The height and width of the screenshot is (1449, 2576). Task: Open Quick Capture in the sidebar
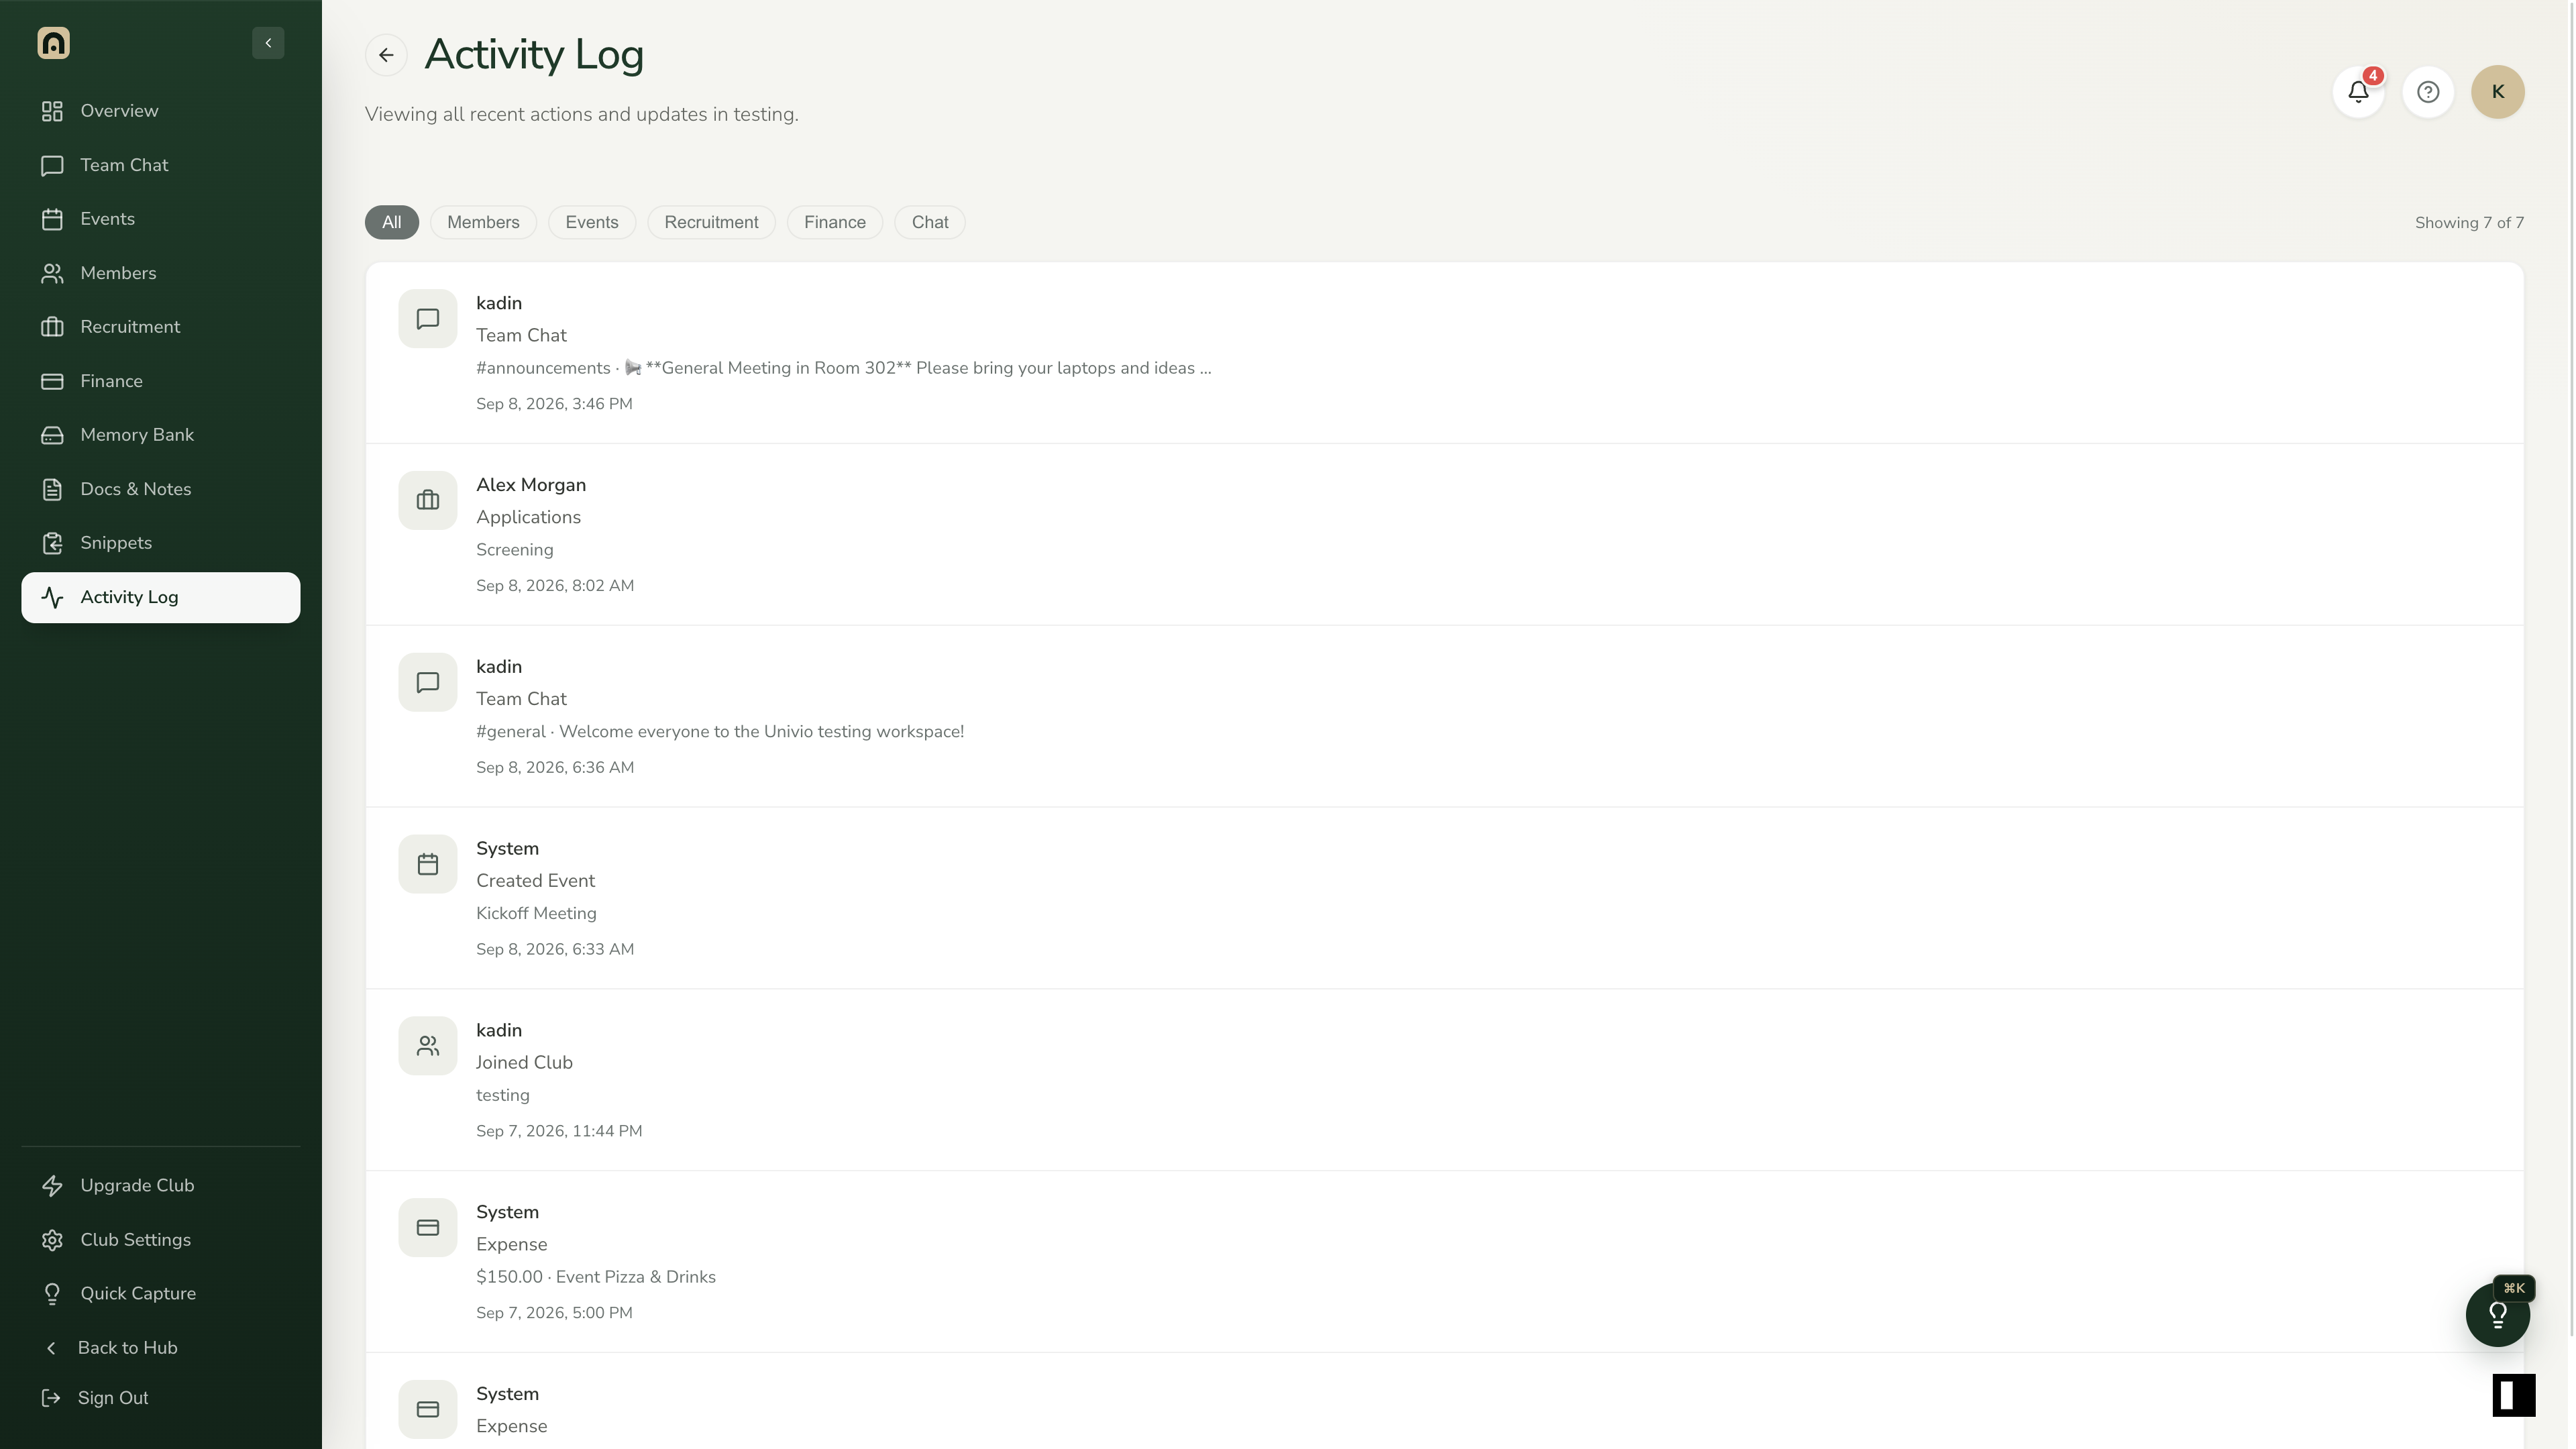160,1294
